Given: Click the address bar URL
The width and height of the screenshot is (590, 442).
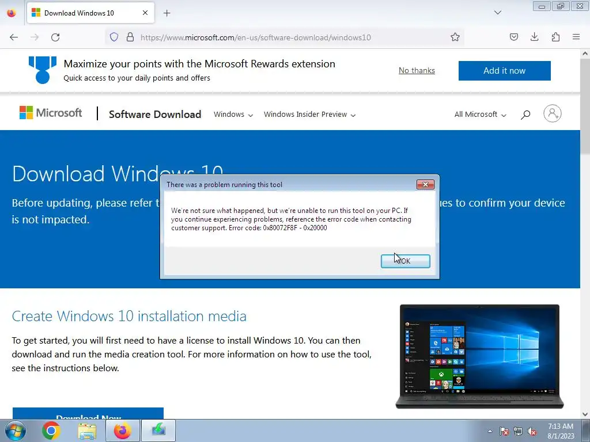Looking at the screenshot, I should coord(255,37).
